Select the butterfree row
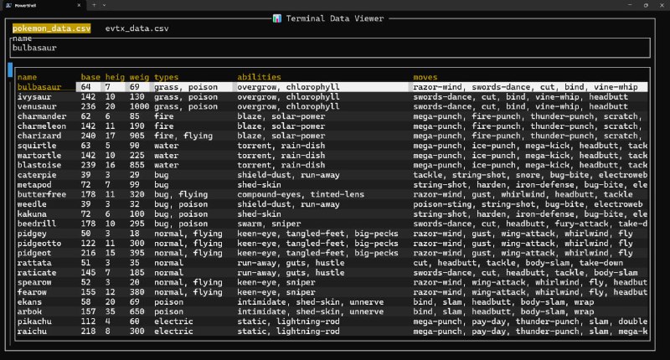 pyautogui.click(x=332, y=194)
